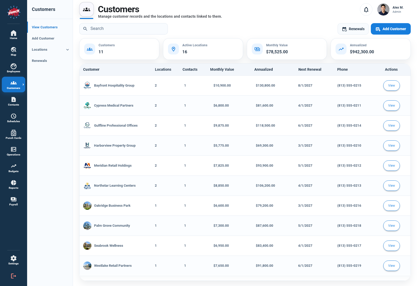Expand the Locations submenu chevron

68,50
